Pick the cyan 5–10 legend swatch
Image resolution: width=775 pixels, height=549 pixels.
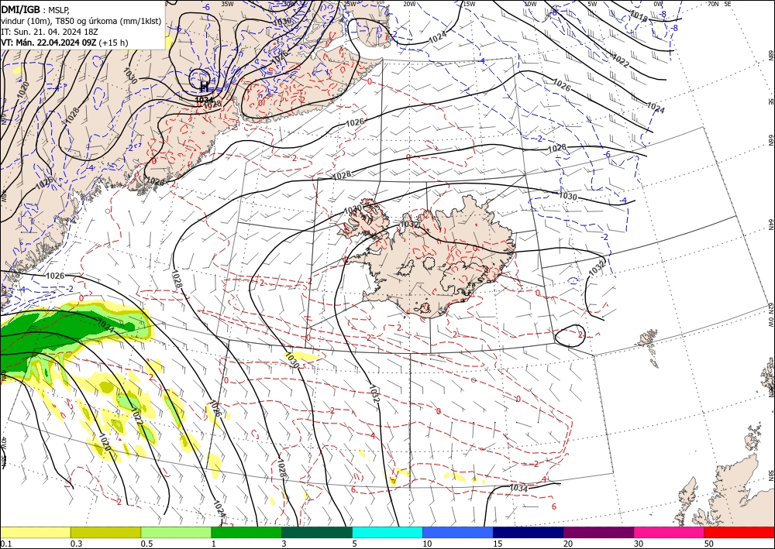[x=387, y=532]
